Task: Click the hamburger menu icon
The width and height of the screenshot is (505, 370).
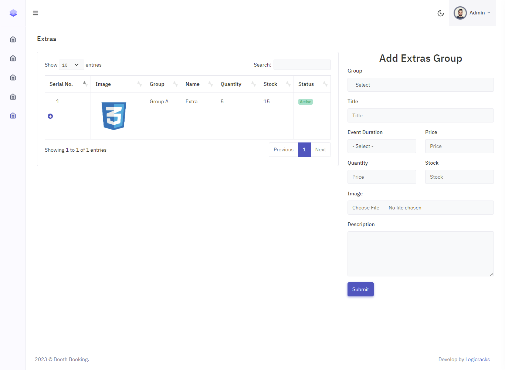Action: tap(35, 13)
